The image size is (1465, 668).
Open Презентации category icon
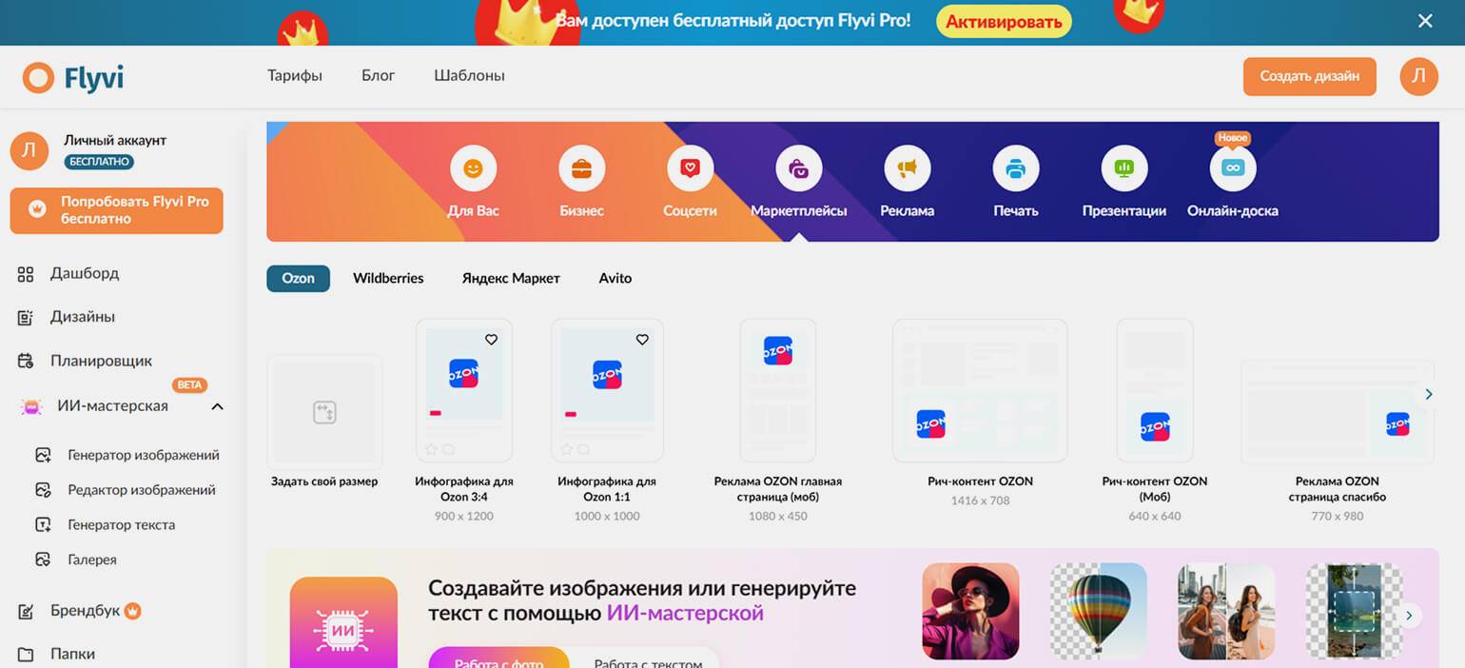pyautogui.click(x=1123, y=169)
